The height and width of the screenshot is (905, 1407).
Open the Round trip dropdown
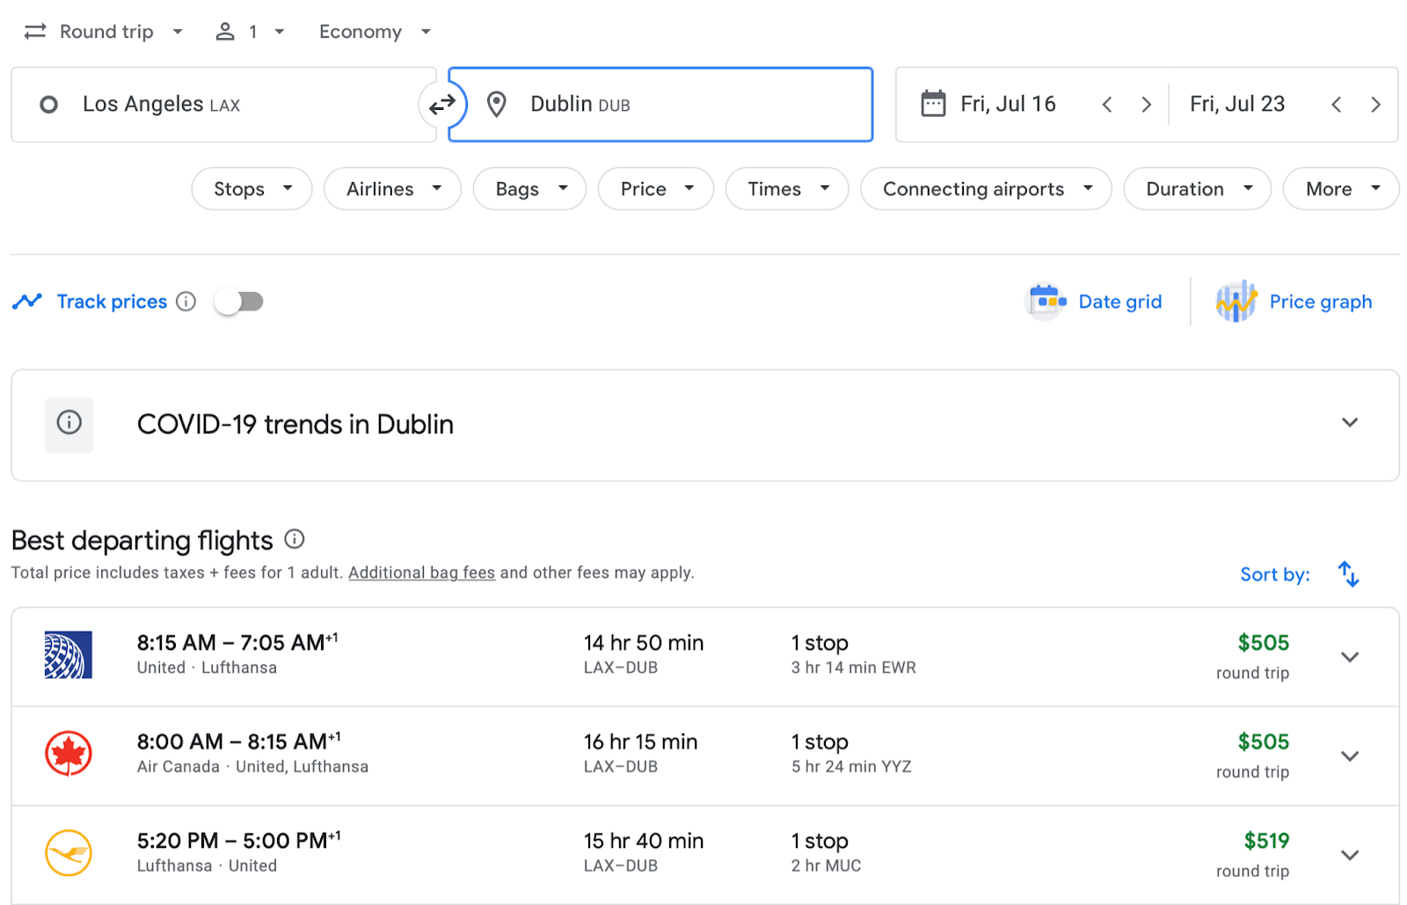point(105,32)
